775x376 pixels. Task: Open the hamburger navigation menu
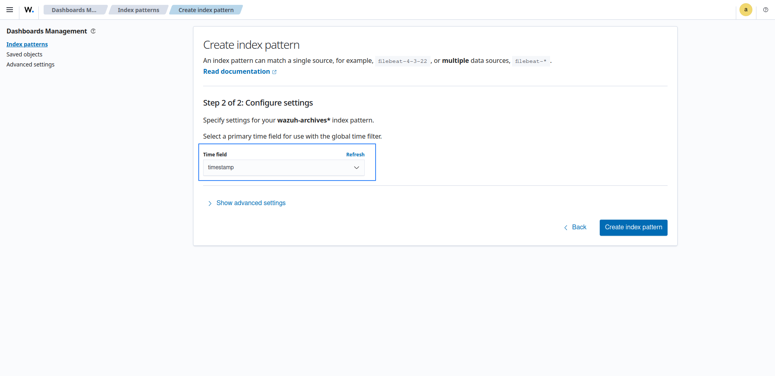(10, 10)
